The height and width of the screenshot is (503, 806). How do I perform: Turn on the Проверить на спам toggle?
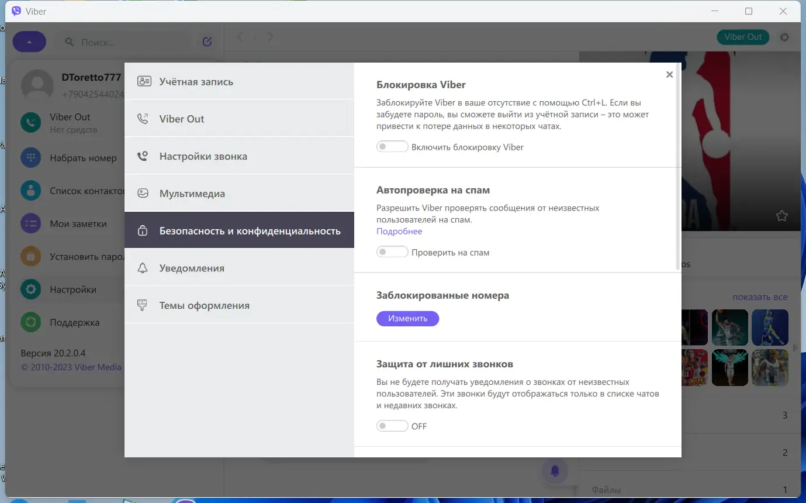(x=392, y=251)
